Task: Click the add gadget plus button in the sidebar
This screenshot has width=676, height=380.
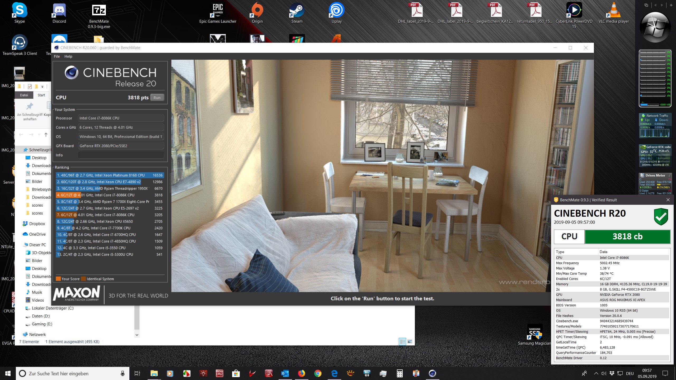Action: pyautogui.click(x=671, y=5)
